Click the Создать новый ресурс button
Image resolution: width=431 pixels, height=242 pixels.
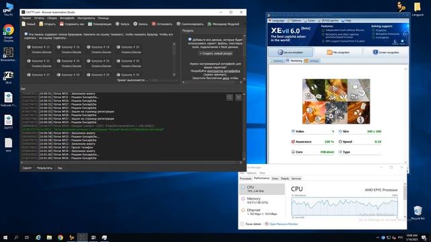[215, 54]
